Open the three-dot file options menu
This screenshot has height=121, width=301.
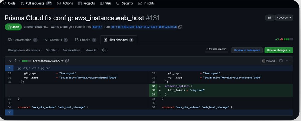tap(288, 61)
